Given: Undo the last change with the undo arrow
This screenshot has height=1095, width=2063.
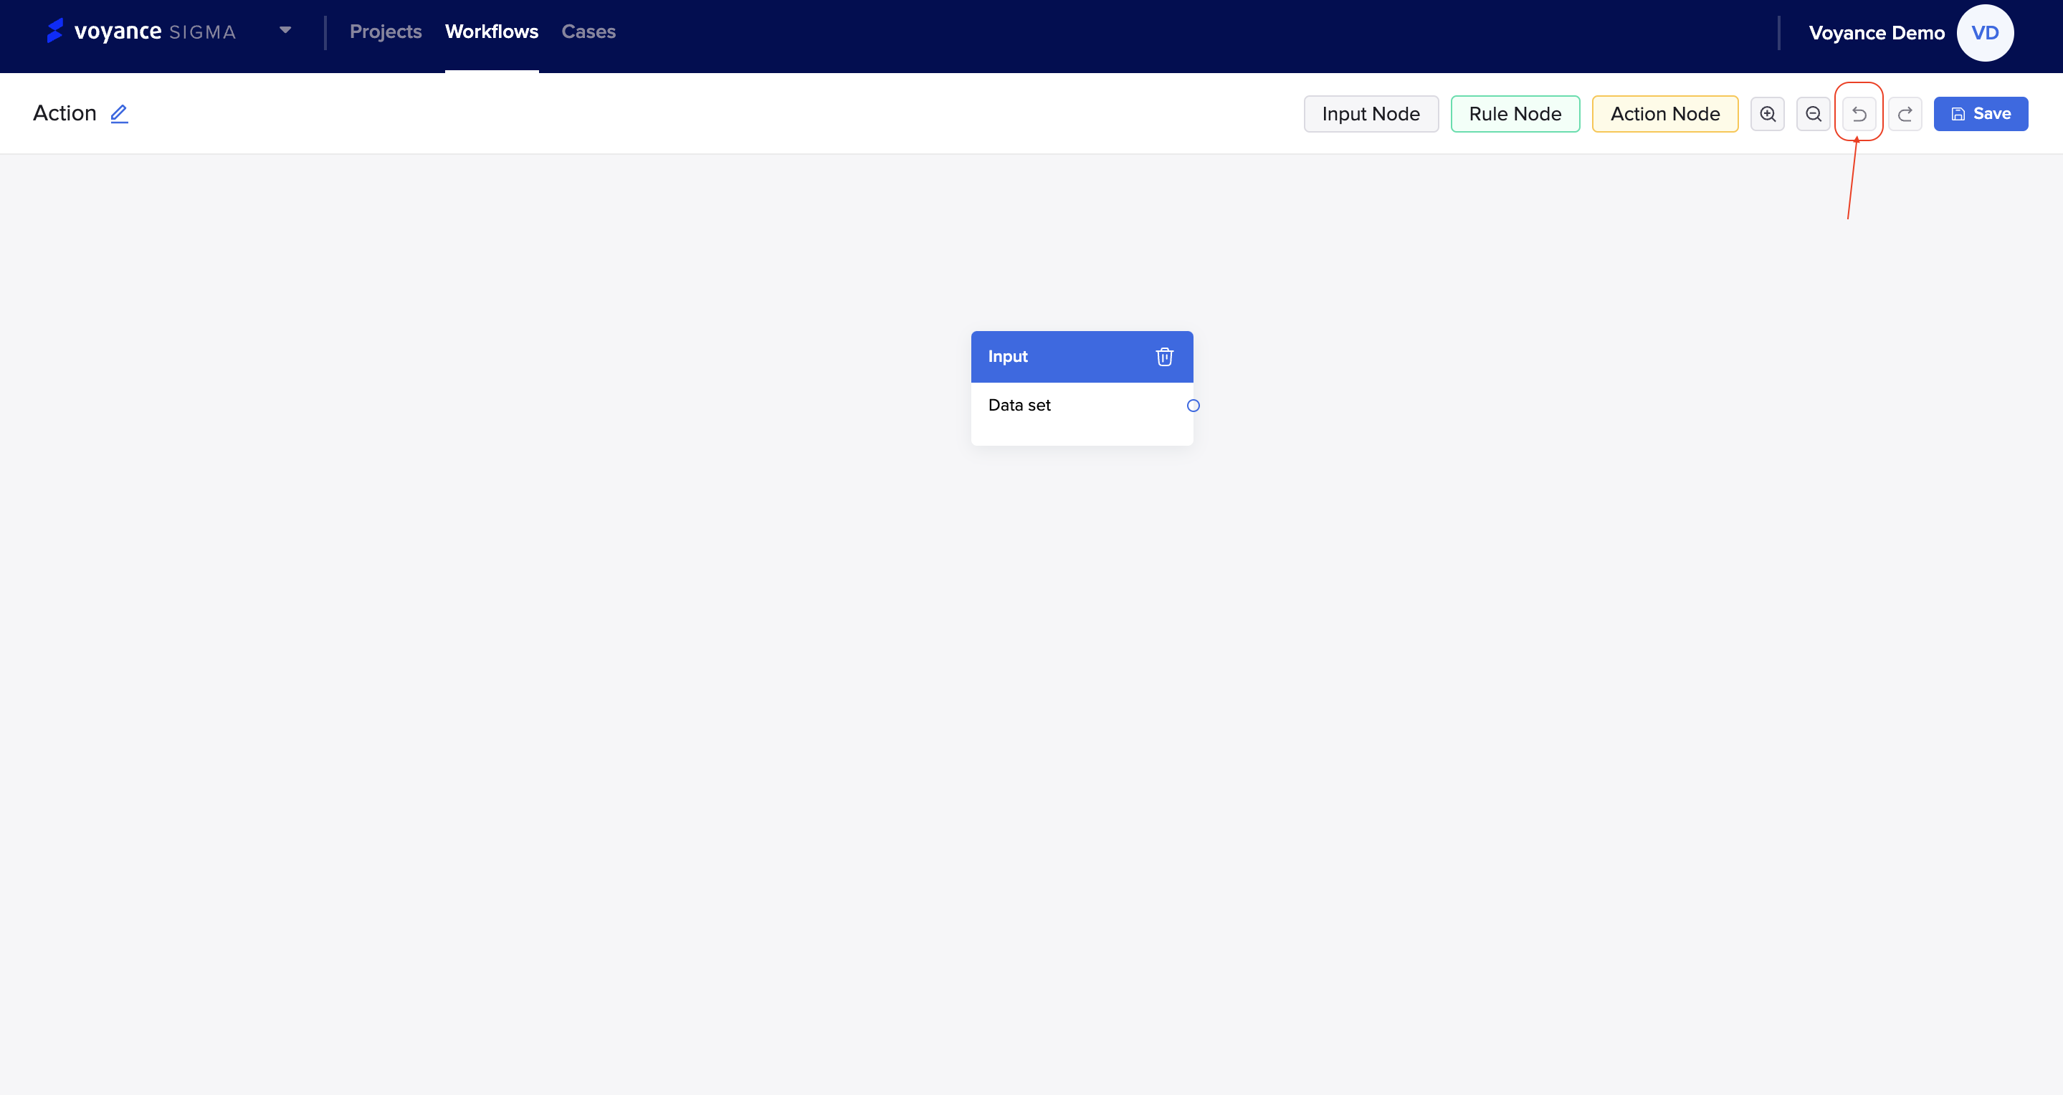Looking at the screenshot, I should (x=1859, y=114).
